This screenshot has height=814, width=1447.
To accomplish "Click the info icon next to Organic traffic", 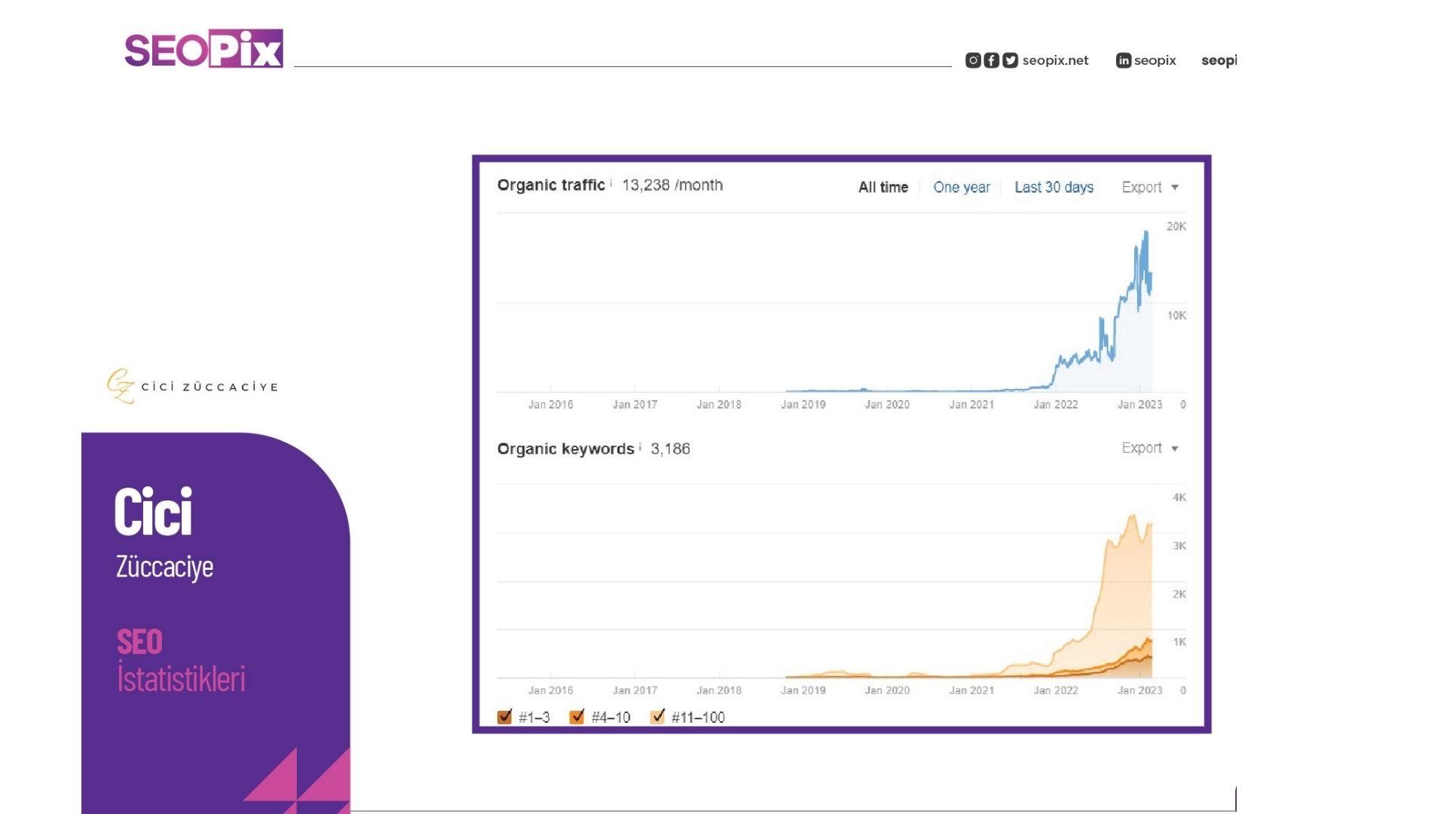I will coord(611,183).
